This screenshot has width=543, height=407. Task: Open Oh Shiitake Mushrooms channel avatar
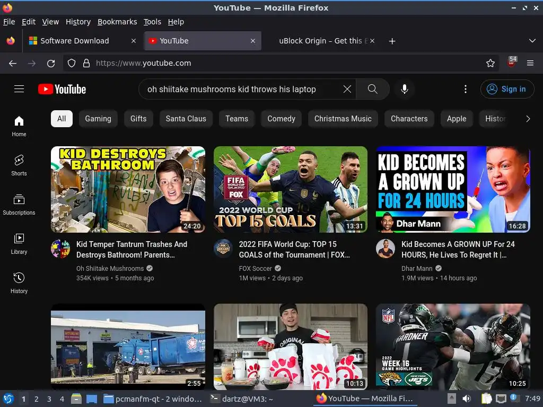pyautogui.click(x=60, y=249)
